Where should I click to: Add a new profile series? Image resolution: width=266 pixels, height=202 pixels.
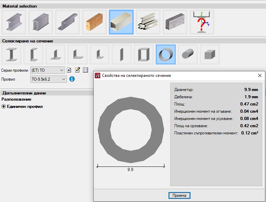pos(69,70)
